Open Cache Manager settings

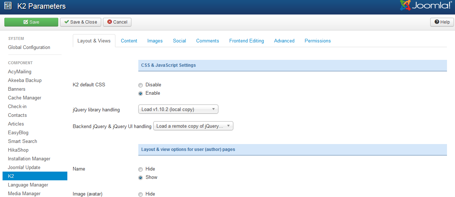25,98
